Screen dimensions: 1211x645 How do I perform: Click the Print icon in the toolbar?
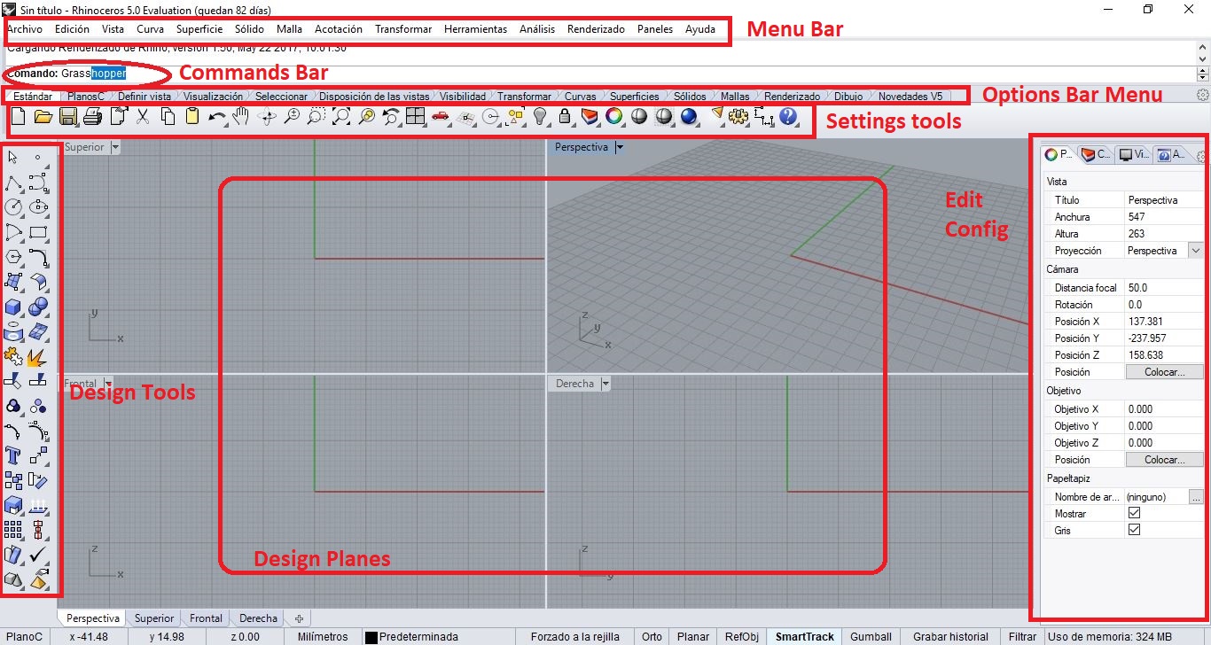click(x=92, y=116)
